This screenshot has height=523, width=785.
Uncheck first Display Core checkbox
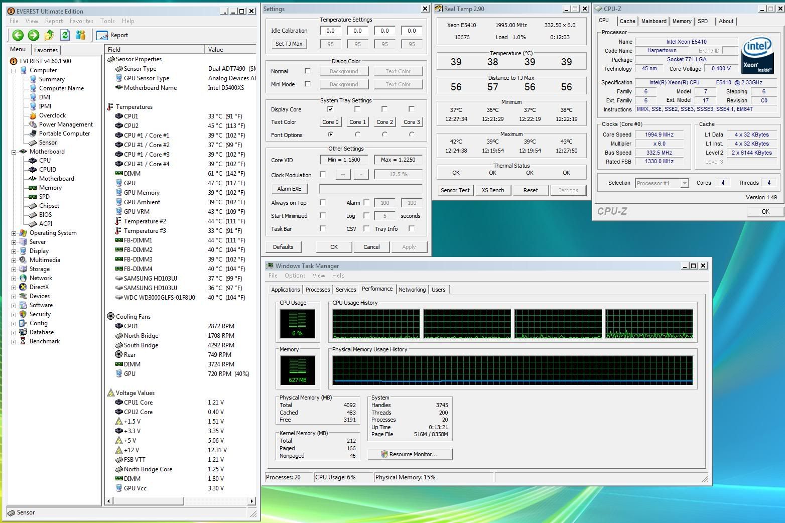[x=330, y=109]
